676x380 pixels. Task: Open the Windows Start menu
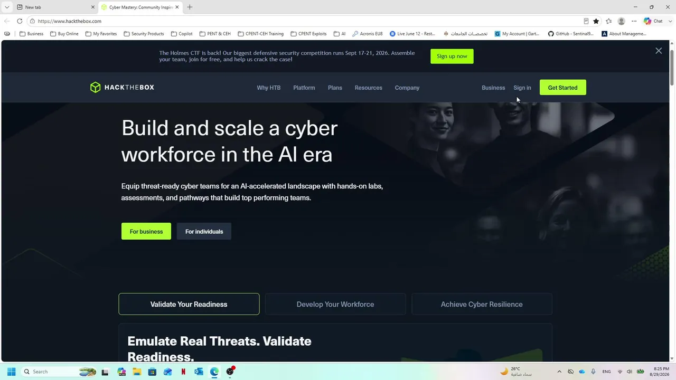(11, 372)
